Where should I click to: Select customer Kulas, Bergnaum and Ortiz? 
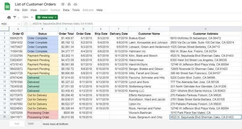point(149,117)
